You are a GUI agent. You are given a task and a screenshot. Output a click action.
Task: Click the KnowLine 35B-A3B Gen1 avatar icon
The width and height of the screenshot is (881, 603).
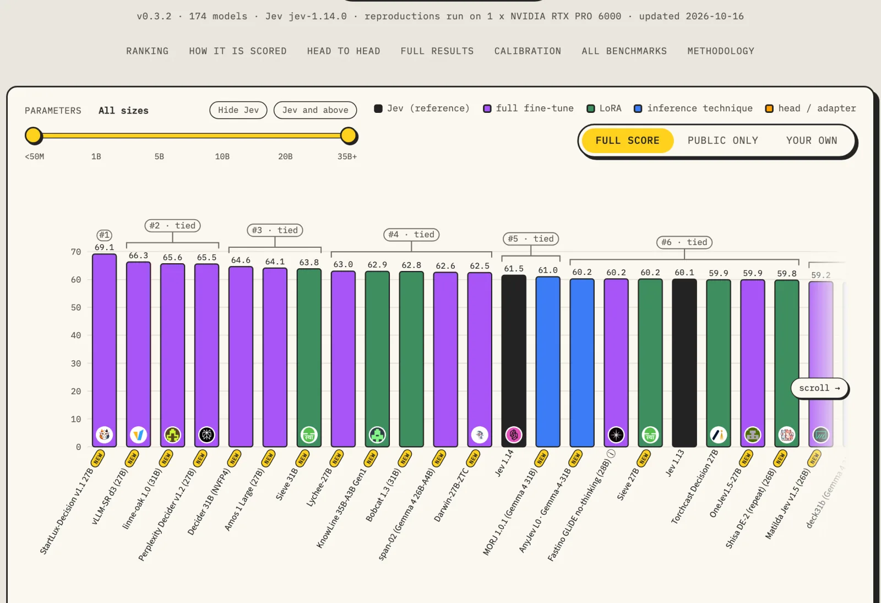tap(377, 435)
